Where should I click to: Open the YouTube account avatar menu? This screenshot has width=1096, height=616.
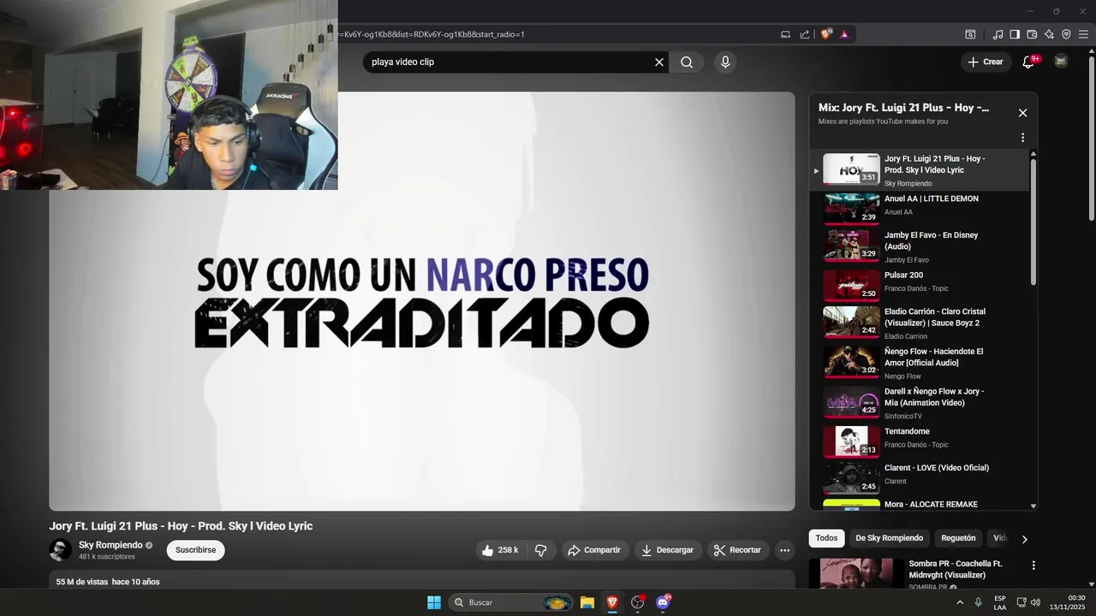coord(1061,62)
